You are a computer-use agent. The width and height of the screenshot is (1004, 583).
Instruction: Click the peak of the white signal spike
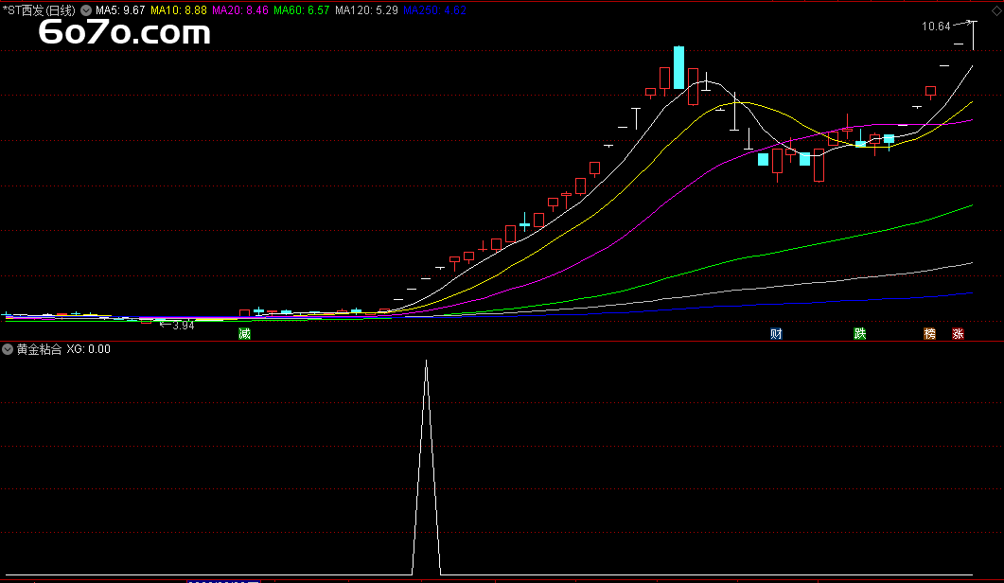pos(426,362)
